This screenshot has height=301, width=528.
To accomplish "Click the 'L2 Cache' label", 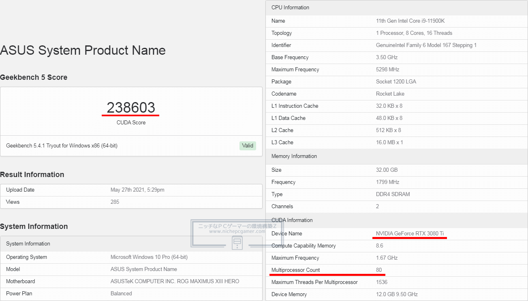I will point(282,130).
